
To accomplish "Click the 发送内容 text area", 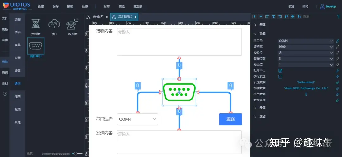I will tap(179, 142).
